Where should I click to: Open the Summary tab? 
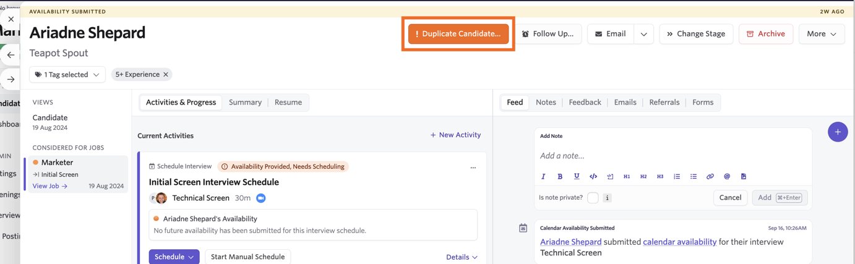(245, 103)
